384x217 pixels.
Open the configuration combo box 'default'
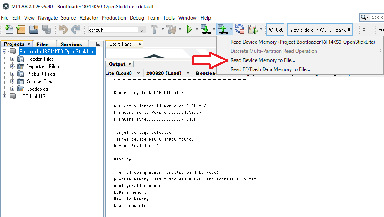click(x=117, y=30)
